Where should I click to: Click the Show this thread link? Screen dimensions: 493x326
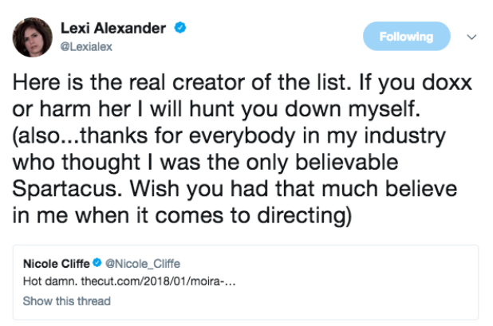[x=66, y=301]
